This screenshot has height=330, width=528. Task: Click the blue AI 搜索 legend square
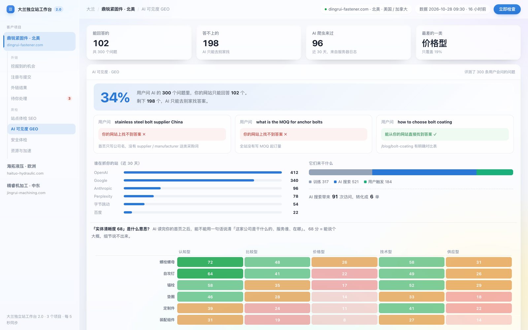coord(335,182)
